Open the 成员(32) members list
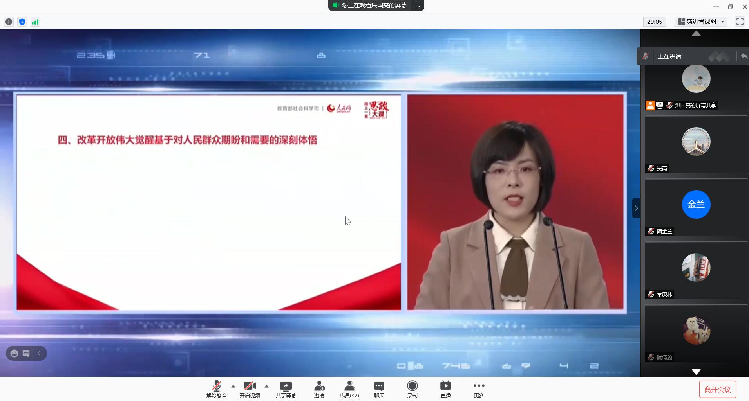Screen dimensions: 749x401 (x=349, y=389)
